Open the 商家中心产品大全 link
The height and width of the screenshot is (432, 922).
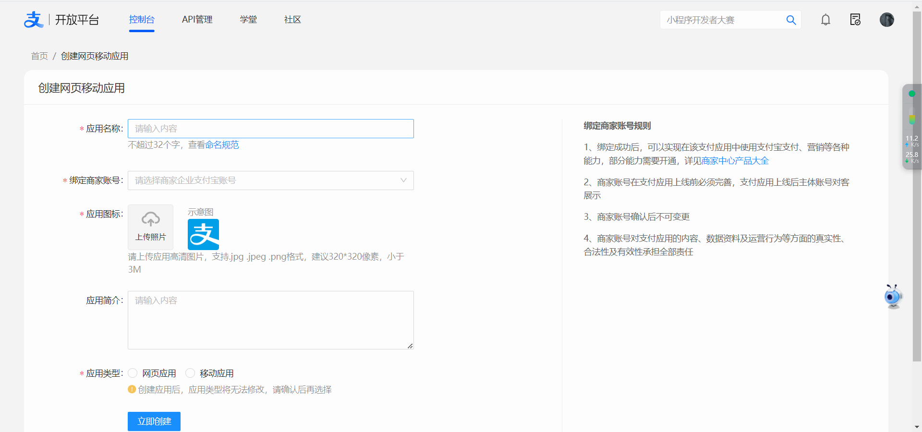[x=735, y=161]
